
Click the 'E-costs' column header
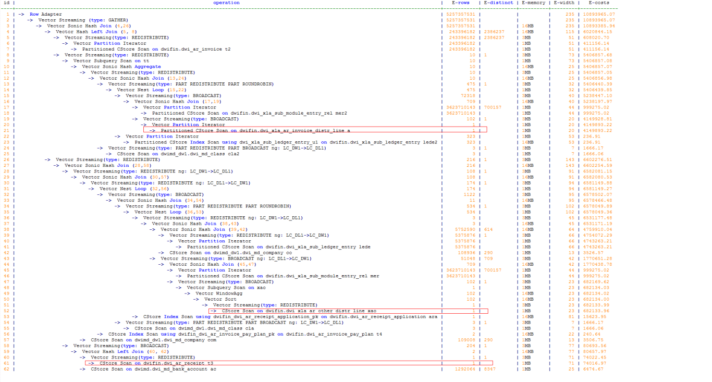[599, 3]
